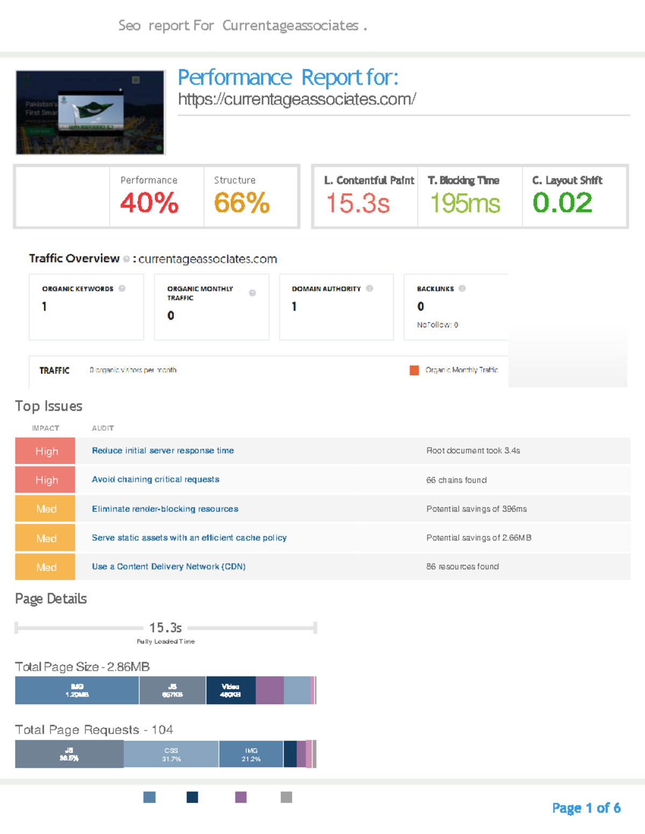
Task: Open the Avoid chaining critical requests audit
Action: tap(155, 479)
